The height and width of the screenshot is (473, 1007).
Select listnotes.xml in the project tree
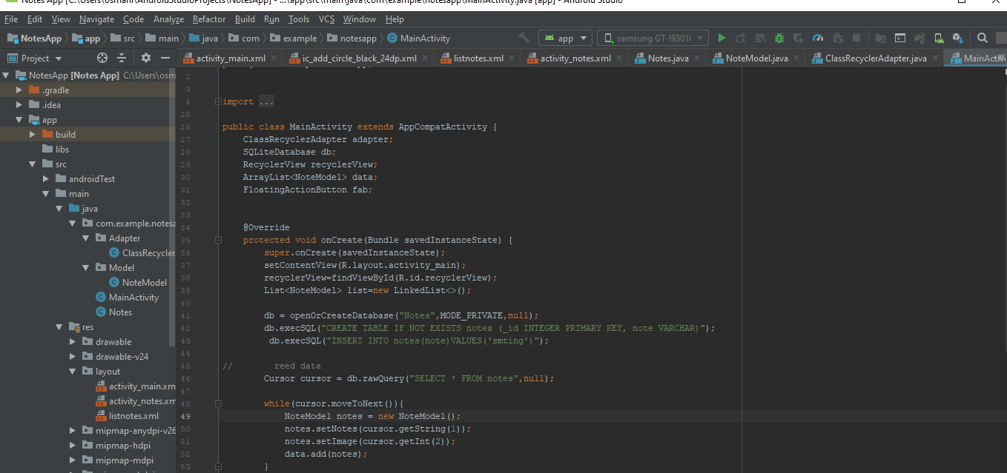[x=133, y=416]
